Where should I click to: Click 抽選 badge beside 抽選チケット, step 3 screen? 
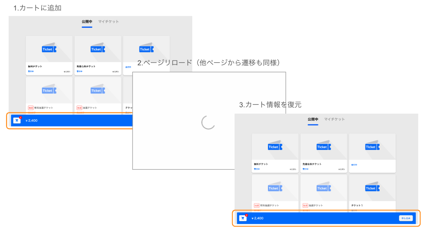click(305, 206)
